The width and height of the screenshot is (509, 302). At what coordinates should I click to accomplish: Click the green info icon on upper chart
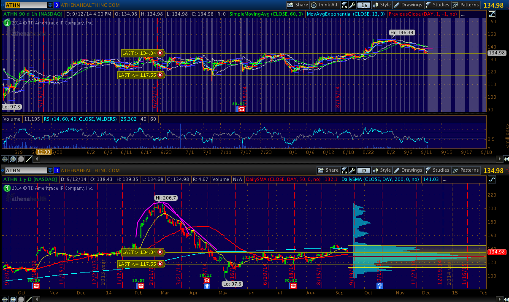tap(7, 23)
